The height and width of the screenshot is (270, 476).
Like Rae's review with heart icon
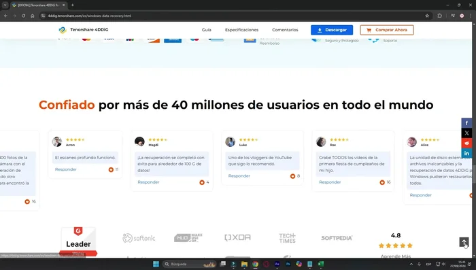382,182
